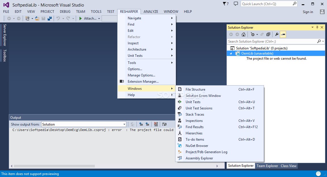Open the New Project dropdown arrow

tap(32, 18)
